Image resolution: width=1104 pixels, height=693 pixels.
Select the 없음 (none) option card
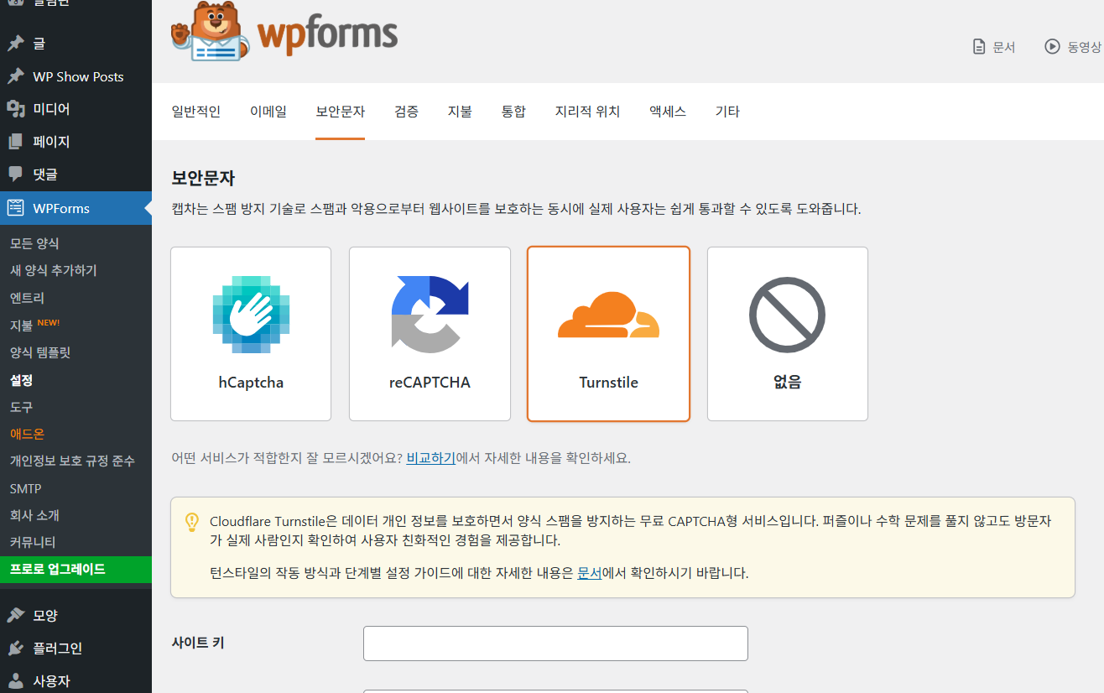click(x=787, y=334)
